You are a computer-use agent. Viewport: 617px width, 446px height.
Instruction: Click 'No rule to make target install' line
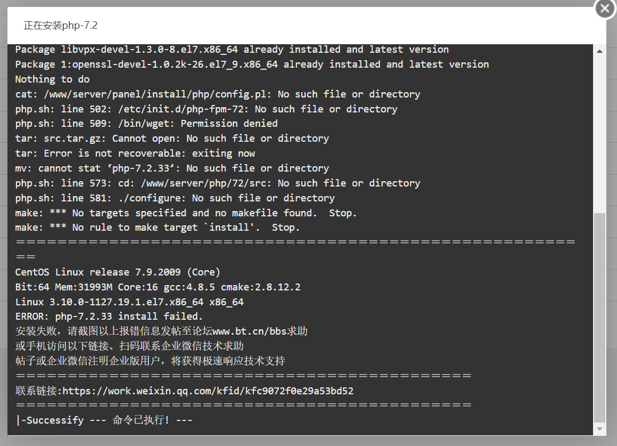[158, 228]
